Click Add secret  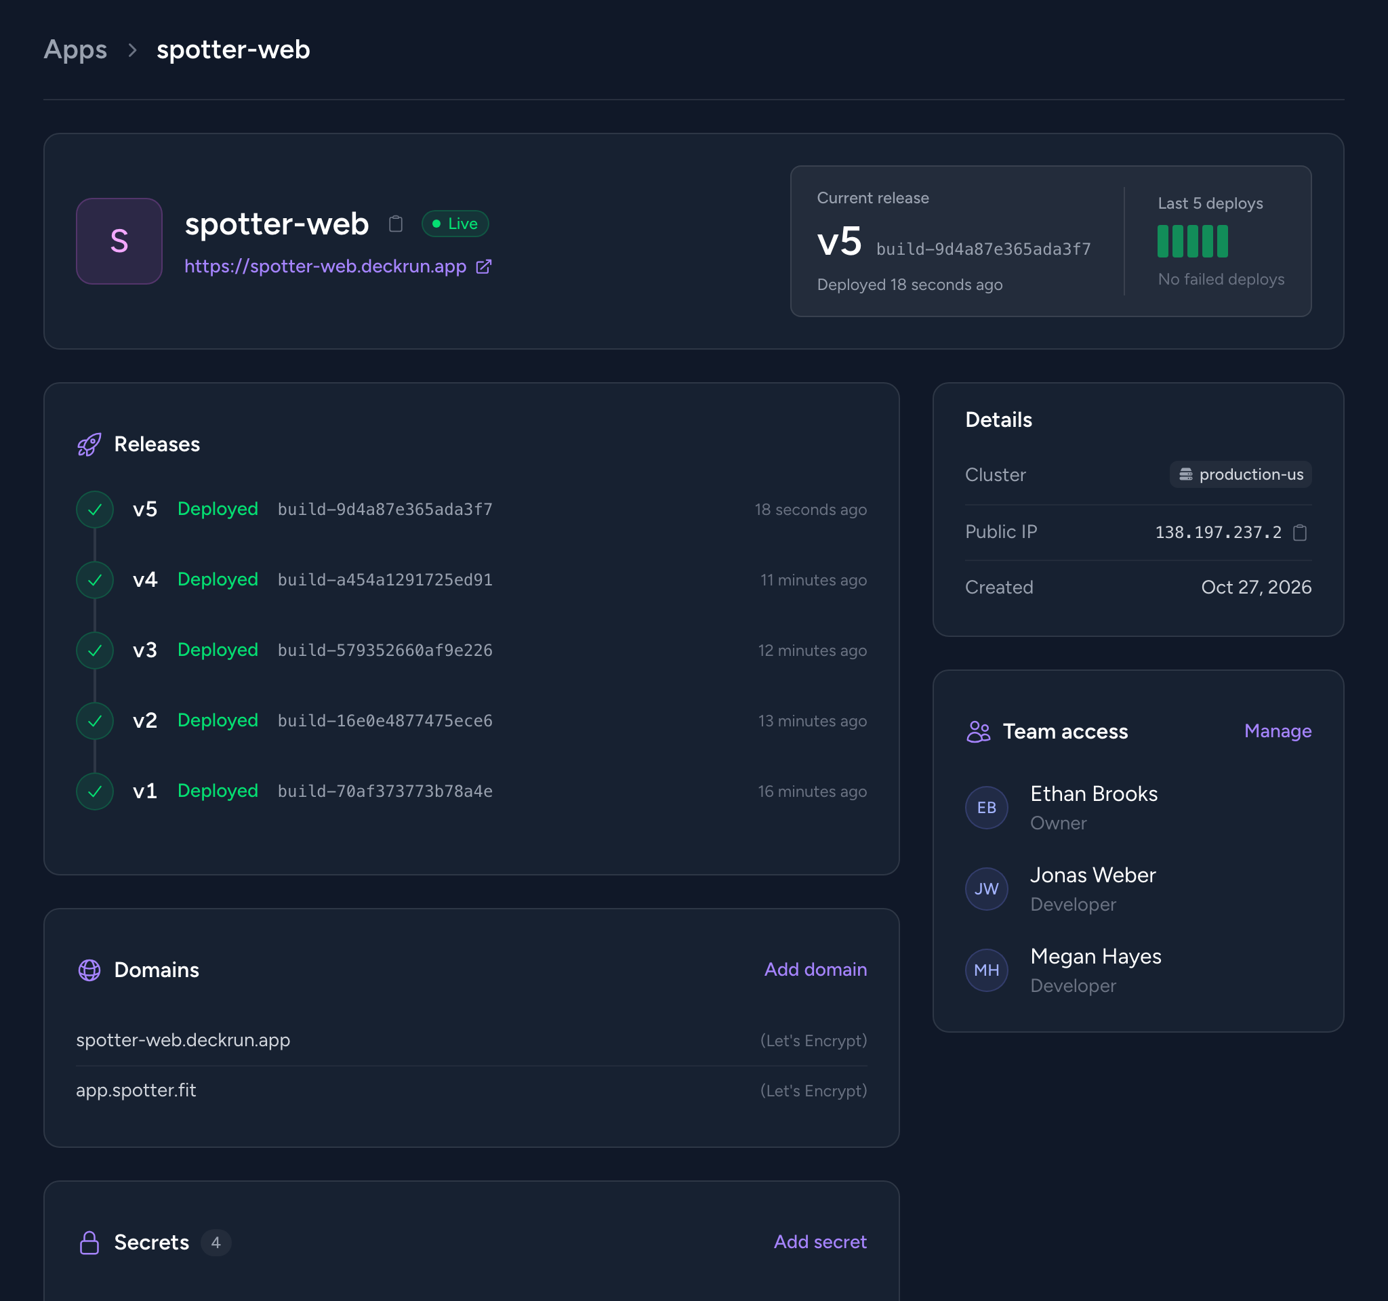click(x=820, y=1241)
